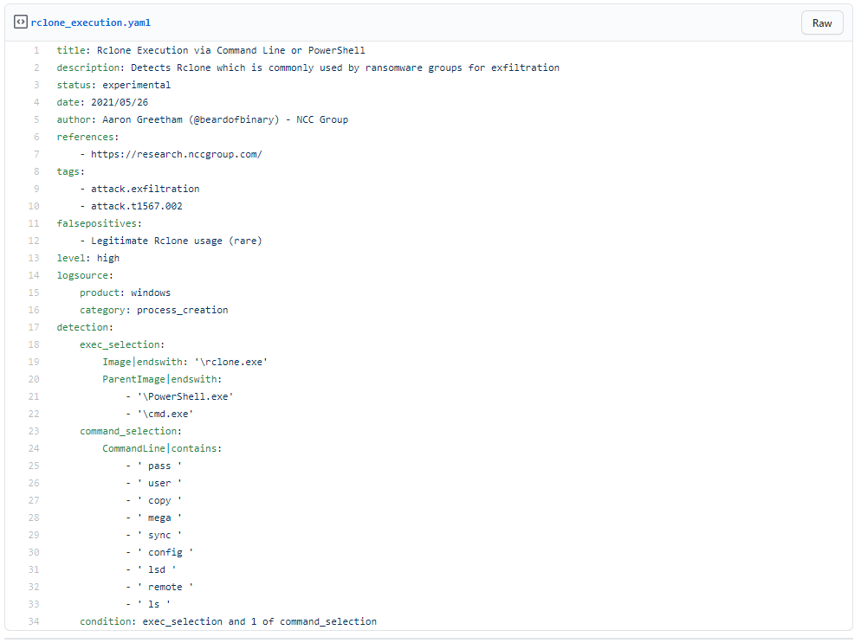Click the 'command_selection:' key on line 23

click(x=131, y=431)
